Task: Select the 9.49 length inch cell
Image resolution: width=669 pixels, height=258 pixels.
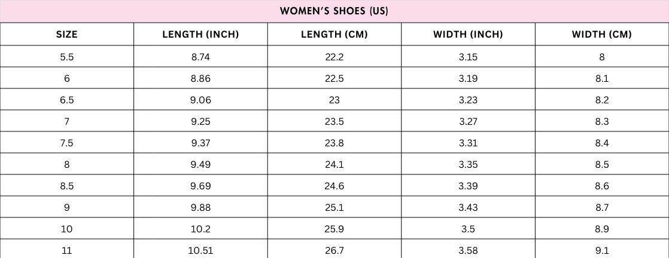Action: click(200, 165)
